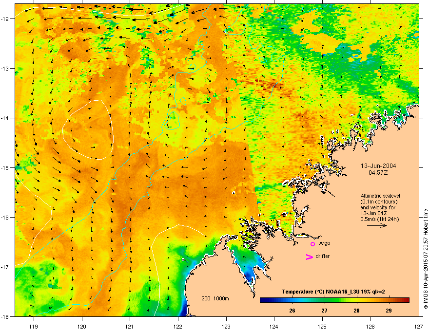Click the color bar value '27'
This screenshot has height=331, width=429.
click(x=324, y=311)
